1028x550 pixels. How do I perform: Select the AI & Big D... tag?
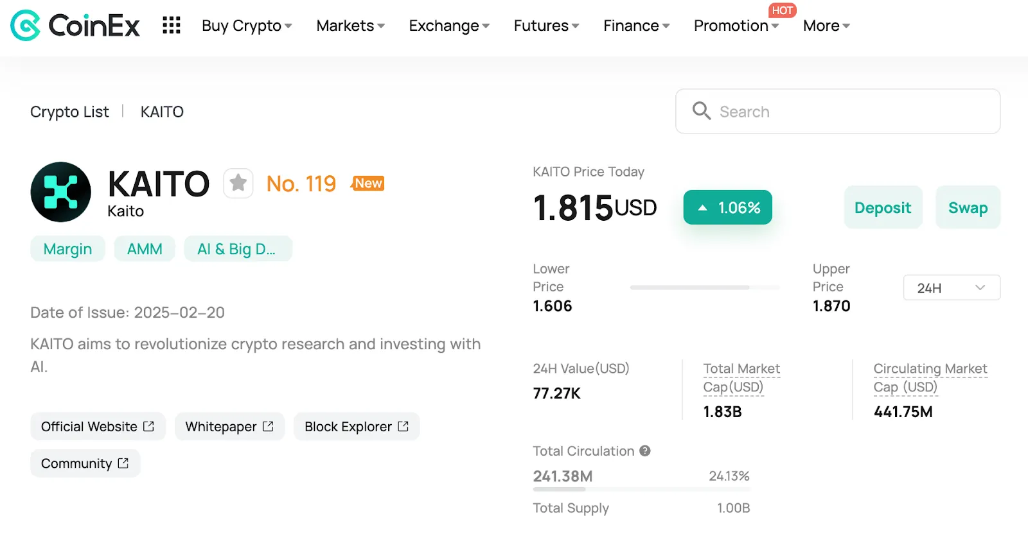(x=237, y=249)
